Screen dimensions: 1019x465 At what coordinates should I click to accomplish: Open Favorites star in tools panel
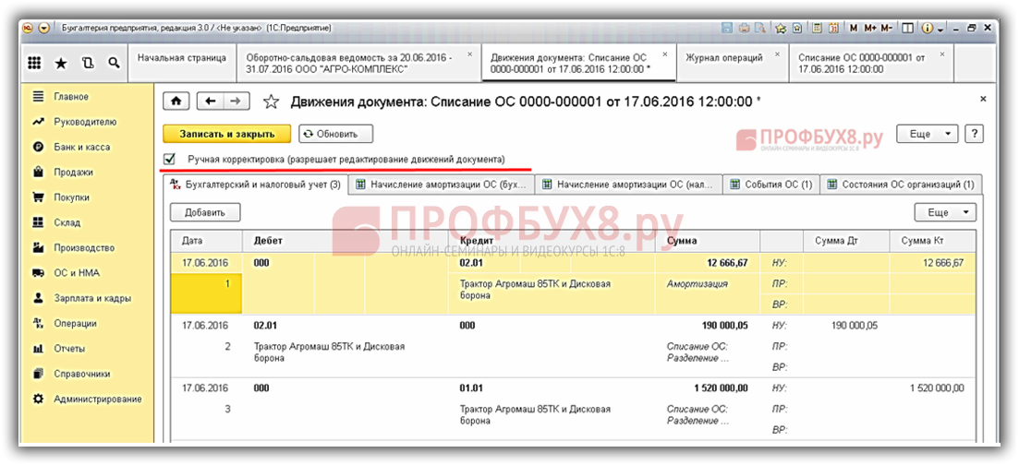[x=60, y=63]
